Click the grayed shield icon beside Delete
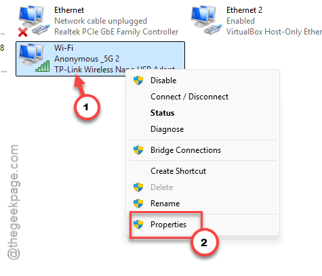Image resolution: width=322 pixels, height=276 pixels. coord(138,187)
